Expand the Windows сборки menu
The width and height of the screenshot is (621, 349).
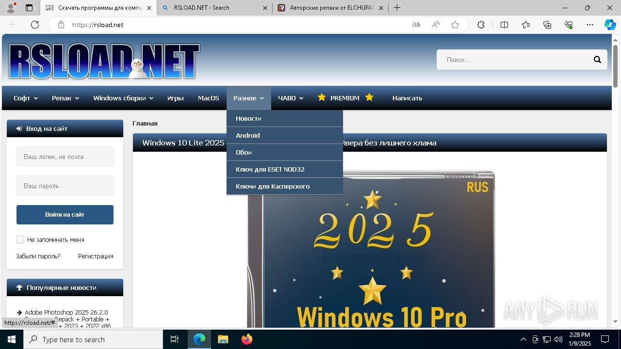click(x=123, y=98)
